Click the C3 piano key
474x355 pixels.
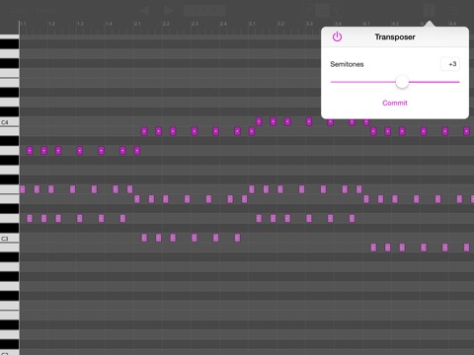point(9,239)
